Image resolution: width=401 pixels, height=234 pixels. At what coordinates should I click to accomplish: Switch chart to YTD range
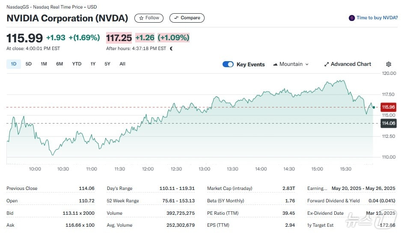pyautogui.click(x=77, y=64)
